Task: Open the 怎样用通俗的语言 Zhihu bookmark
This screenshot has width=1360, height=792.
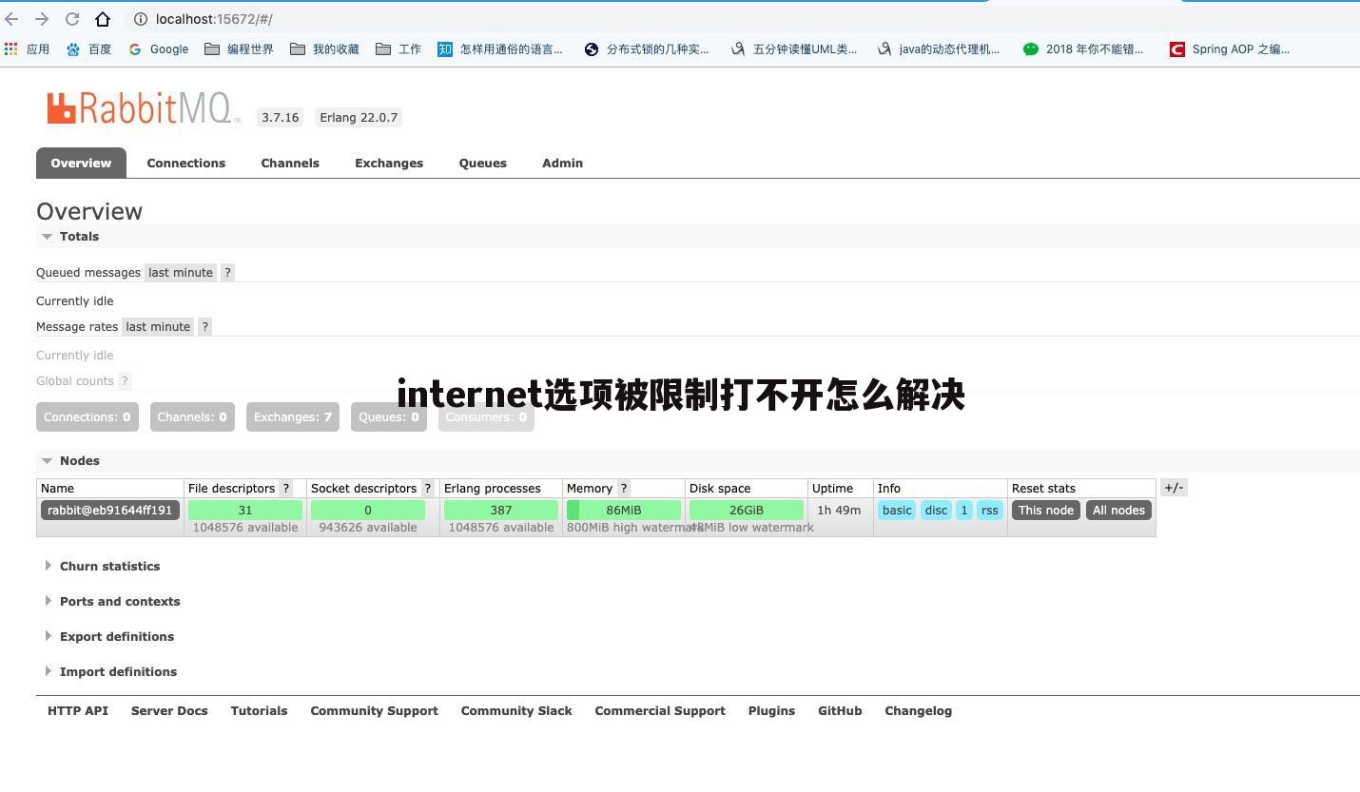Action: [500, 49]
